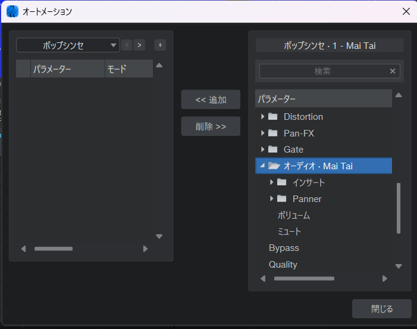Viewport: 417px width, 329px height.
Task: Click the モード column header
Action: pyautogui.click(x=129, y=69)
